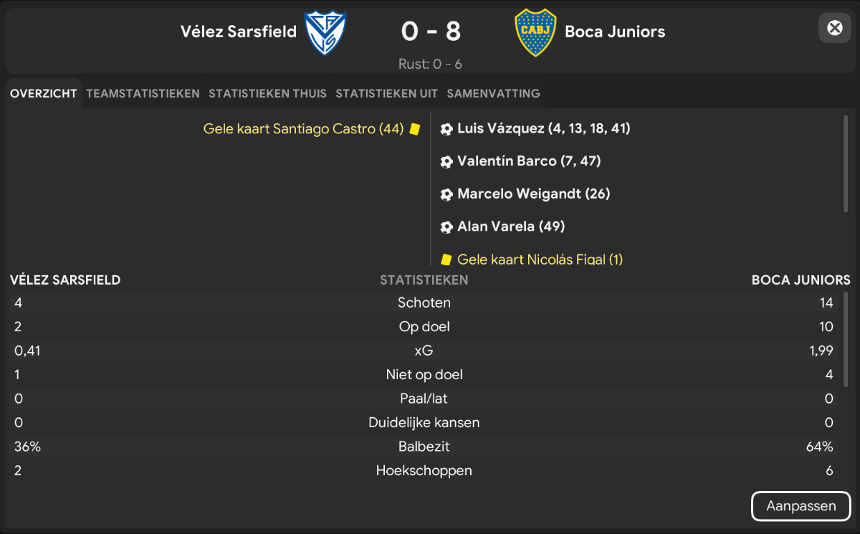Image resolution: width=860 pixels, height=534 pixels.
Task: Select the Overzicht tab
Action: click(44, 93)
